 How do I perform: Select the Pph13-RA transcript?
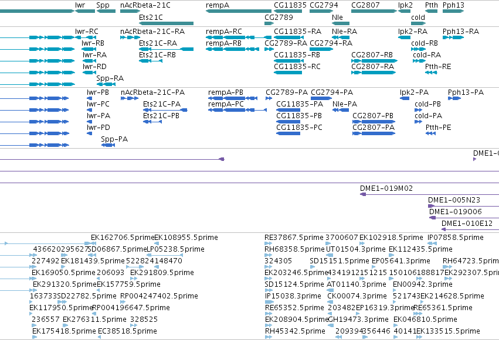(x=453, y=37)
